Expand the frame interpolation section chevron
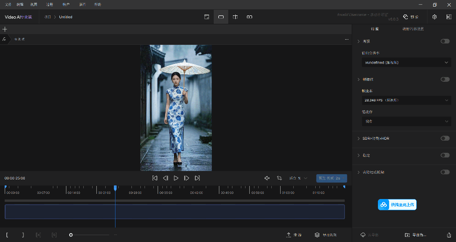The height and width of the screenshot is (242, 456). [x=359, y=79]
